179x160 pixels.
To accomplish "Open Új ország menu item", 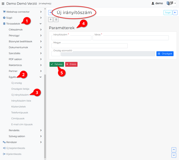I will pyautogui.click(x=16, y=83).
